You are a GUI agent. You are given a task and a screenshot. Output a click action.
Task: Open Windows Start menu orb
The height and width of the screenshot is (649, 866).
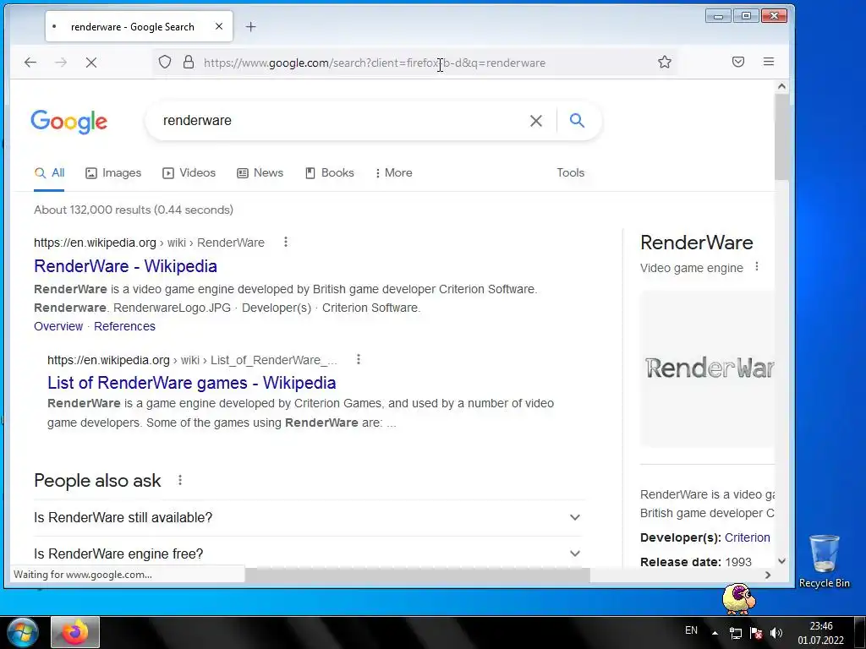click(23, 632)
